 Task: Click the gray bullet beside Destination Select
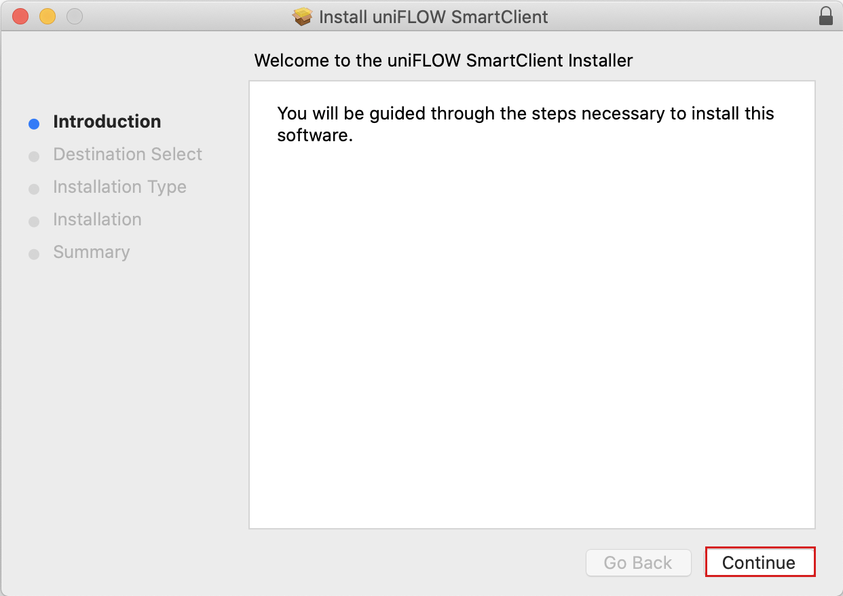pyautogui.click(x=34, y=157)
